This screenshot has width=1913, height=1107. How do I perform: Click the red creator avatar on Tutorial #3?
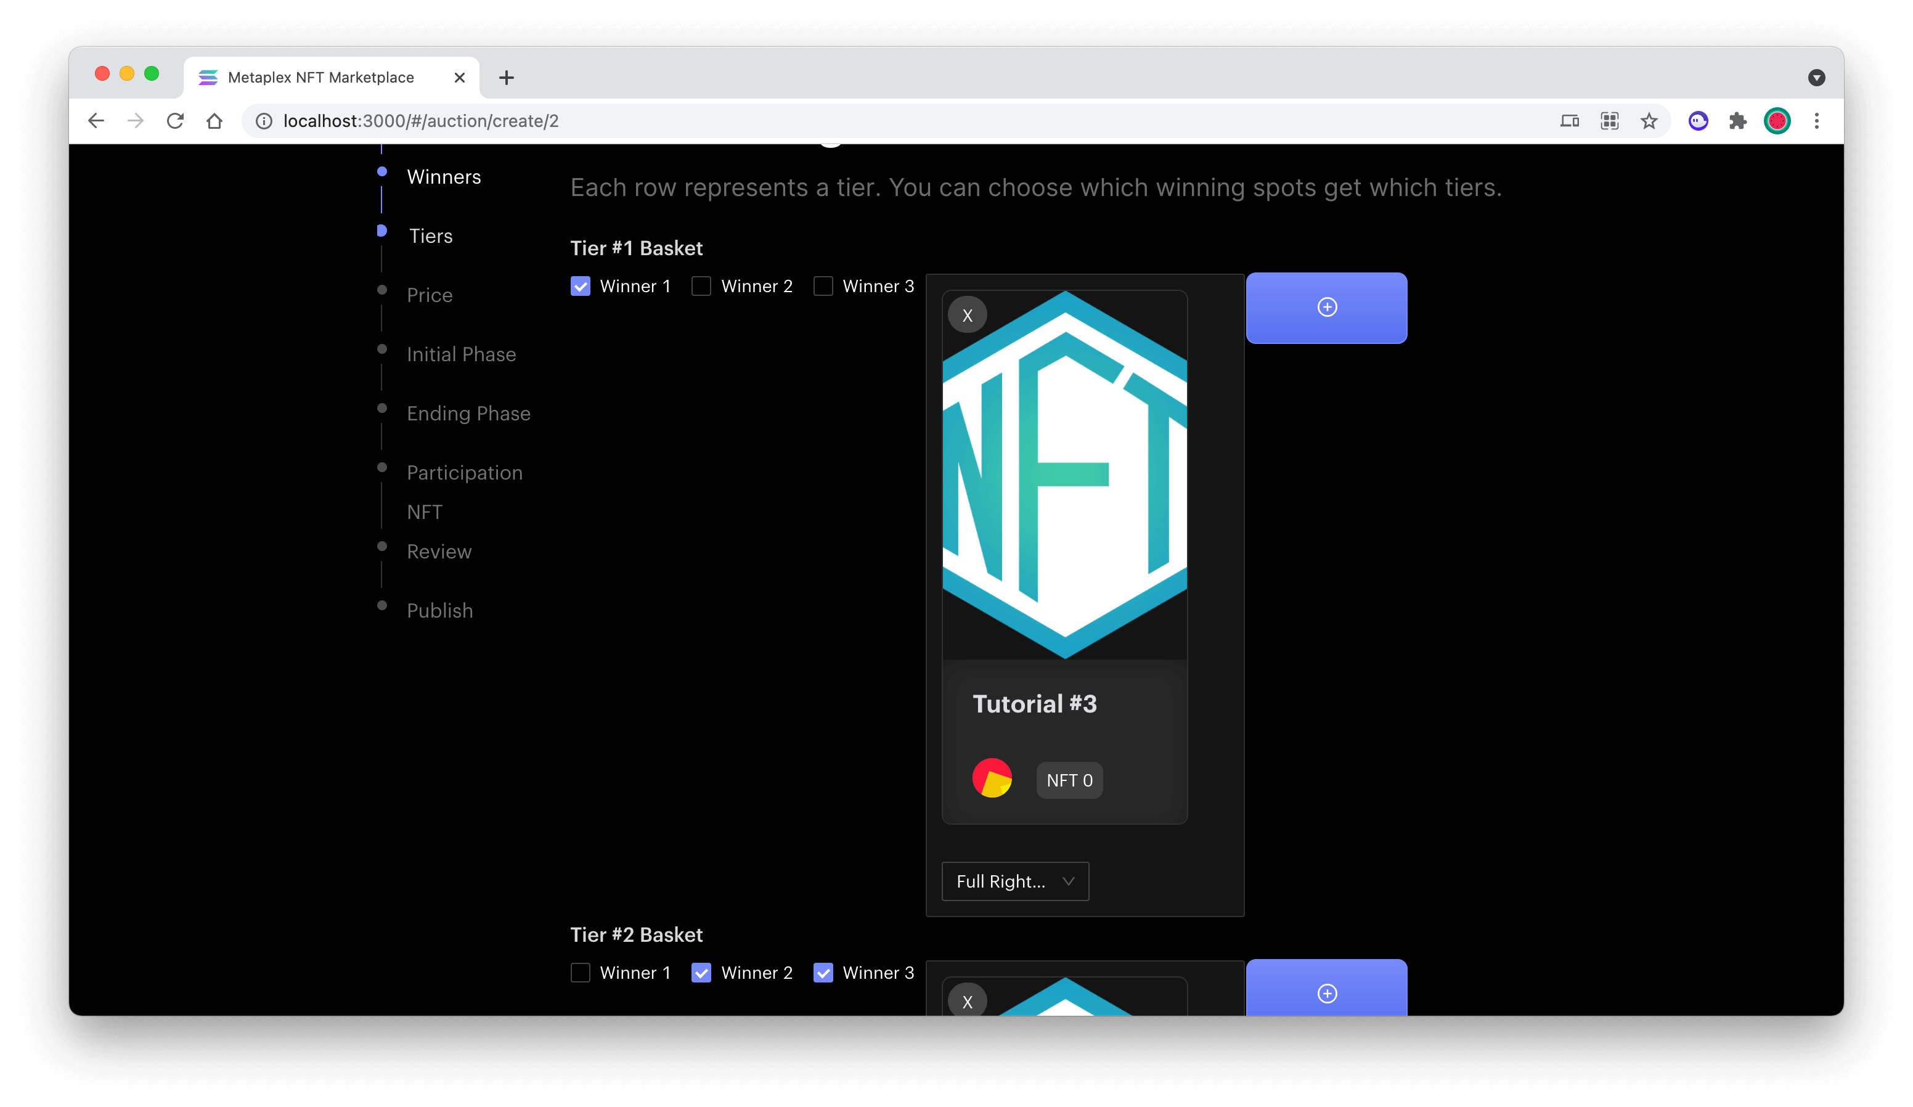992,778
